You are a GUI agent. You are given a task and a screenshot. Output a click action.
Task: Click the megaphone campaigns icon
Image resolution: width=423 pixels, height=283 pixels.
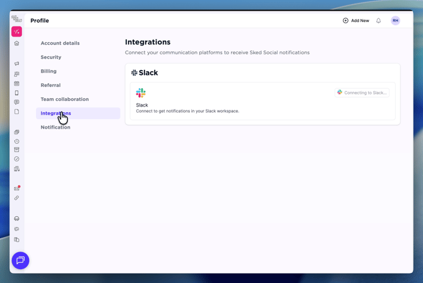pyautogui.click(x=17, y=64)
